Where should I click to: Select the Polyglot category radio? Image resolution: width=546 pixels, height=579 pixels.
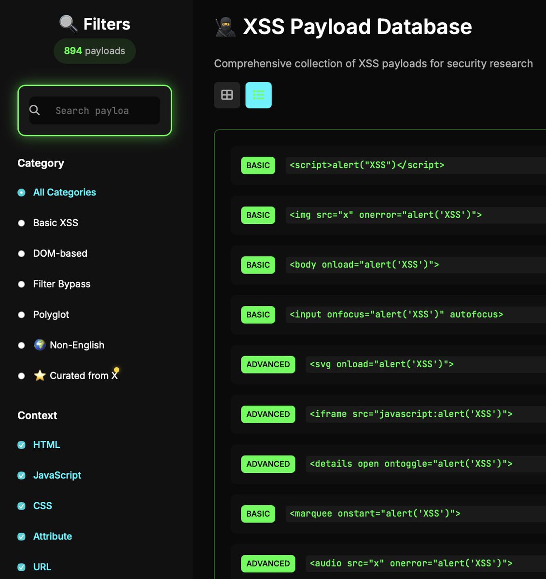21,315
